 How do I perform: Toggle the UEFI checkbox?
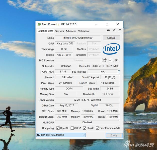click(x=110, y=60)
